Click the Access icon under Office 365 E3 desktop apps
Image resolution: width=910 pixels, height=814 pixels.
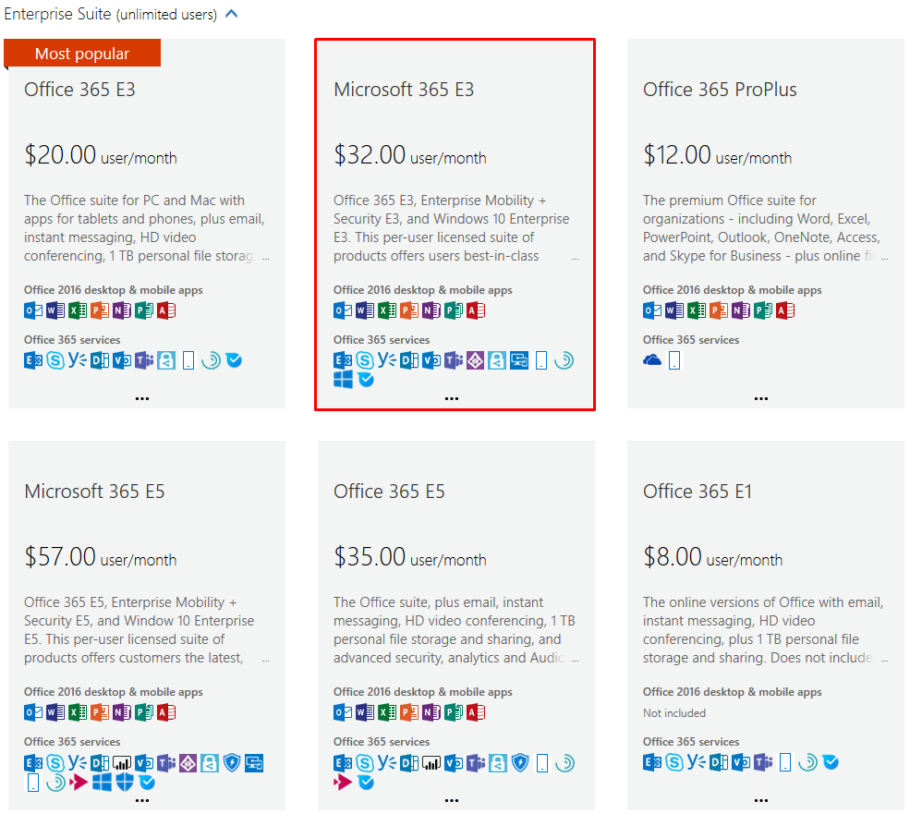click(x=167, y=310)
